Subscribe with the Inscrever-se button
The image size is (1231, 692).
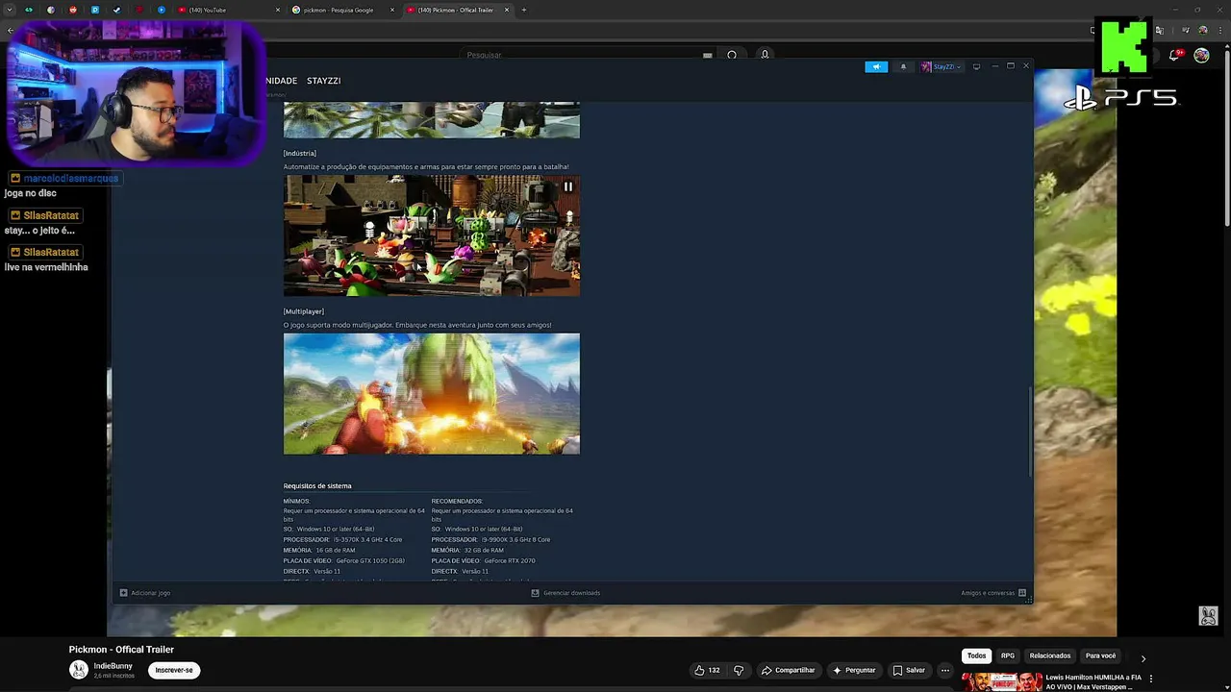tap(174, 670)
